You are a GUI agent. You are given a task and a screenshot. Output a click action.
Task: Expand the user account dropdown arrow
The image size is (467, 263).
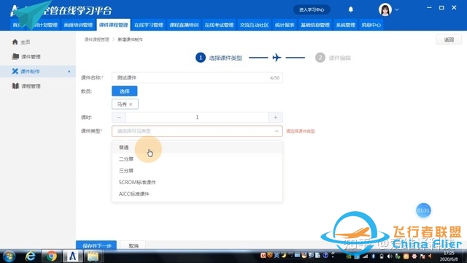tap(397, 9)
